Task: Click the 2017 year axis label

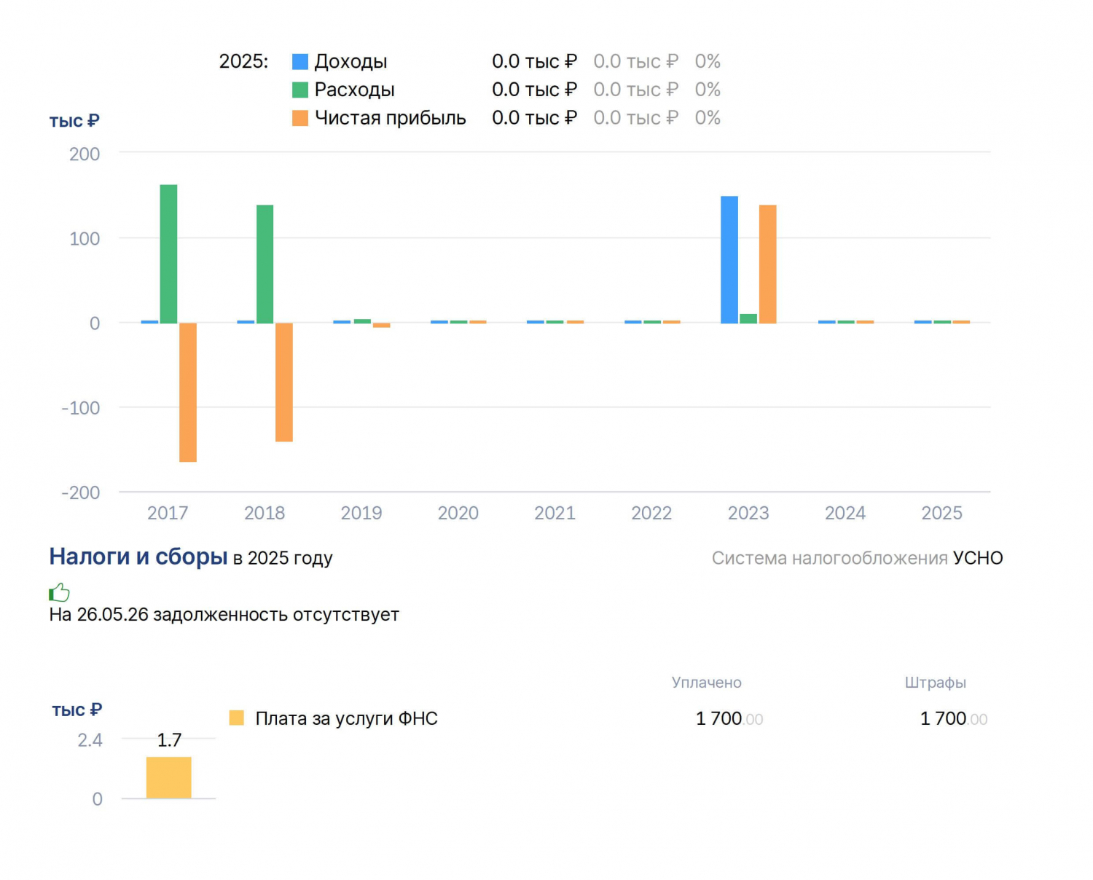Action: [x=168, y=513]
